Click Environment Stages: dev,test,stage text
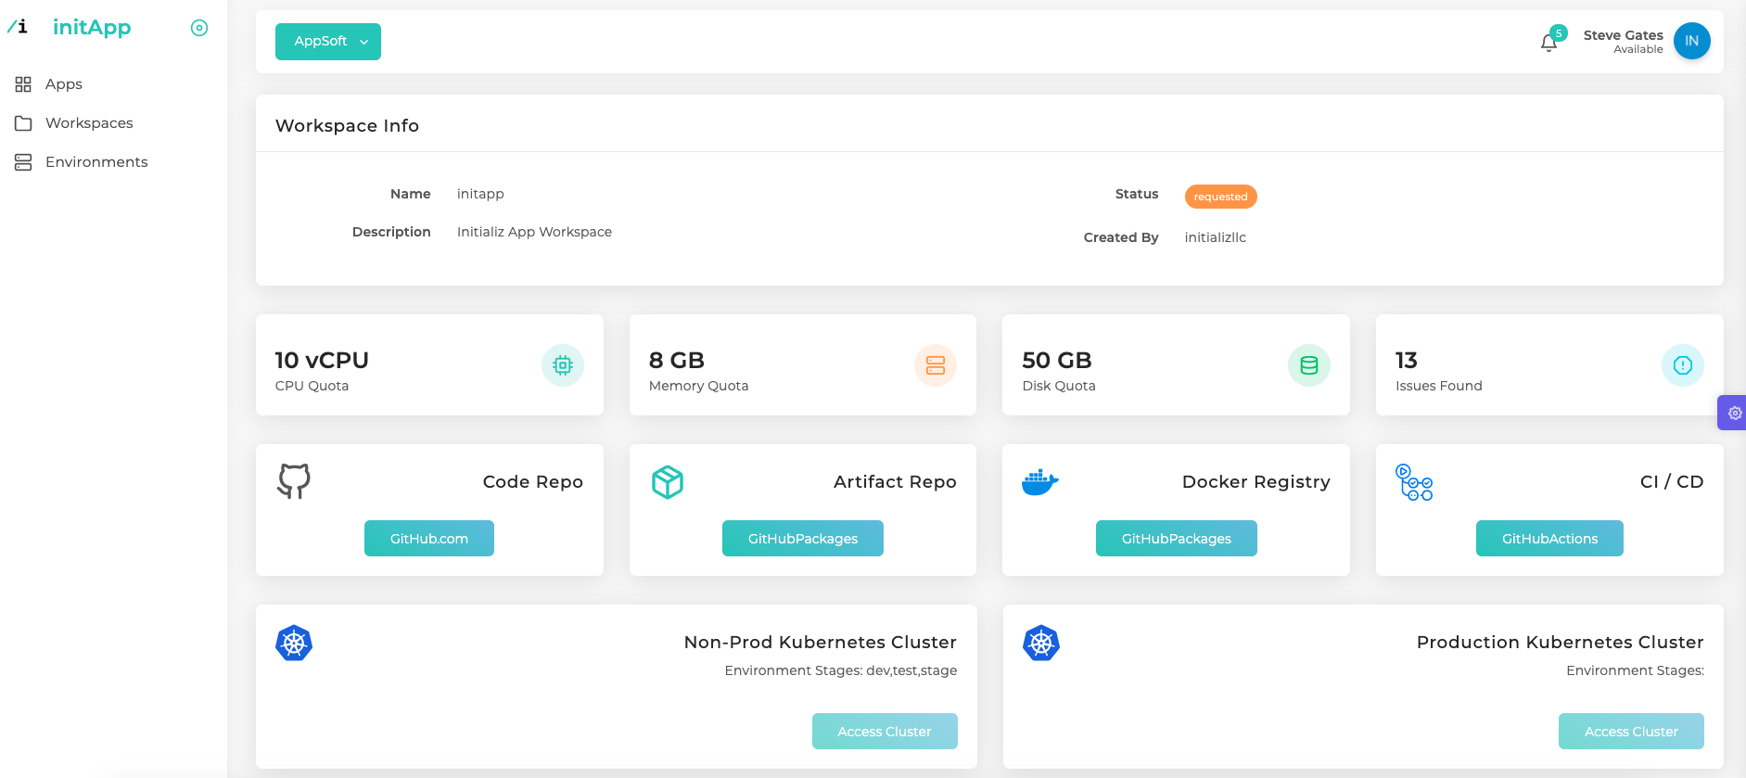 coord(841,670)
